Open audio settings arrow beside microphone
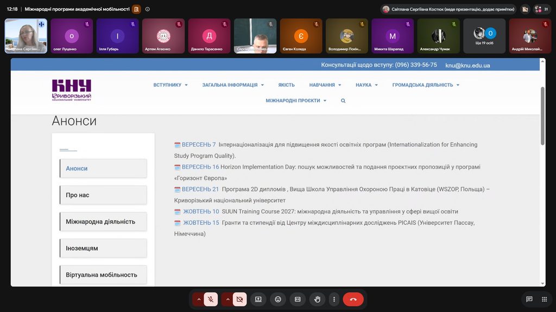Screen dimensions: 556x312 tap(199, 299)
